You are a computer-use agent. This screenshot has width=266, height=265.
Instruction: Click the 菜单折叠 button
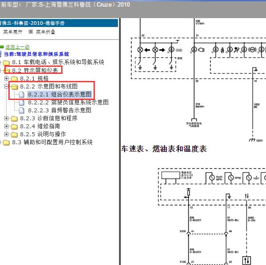coord(46,32)
